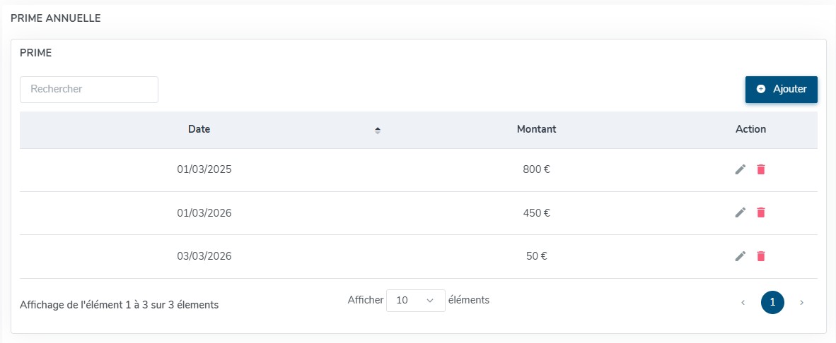Click the Montant column header

(x=536, y=130)
